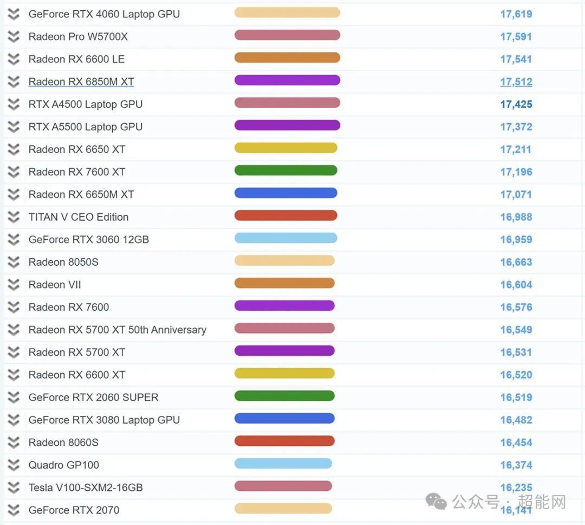Viewport: 585px width, 525px height.
Task: Expand the Radeon RX 6600 LE row chevron
Action: 14,59
